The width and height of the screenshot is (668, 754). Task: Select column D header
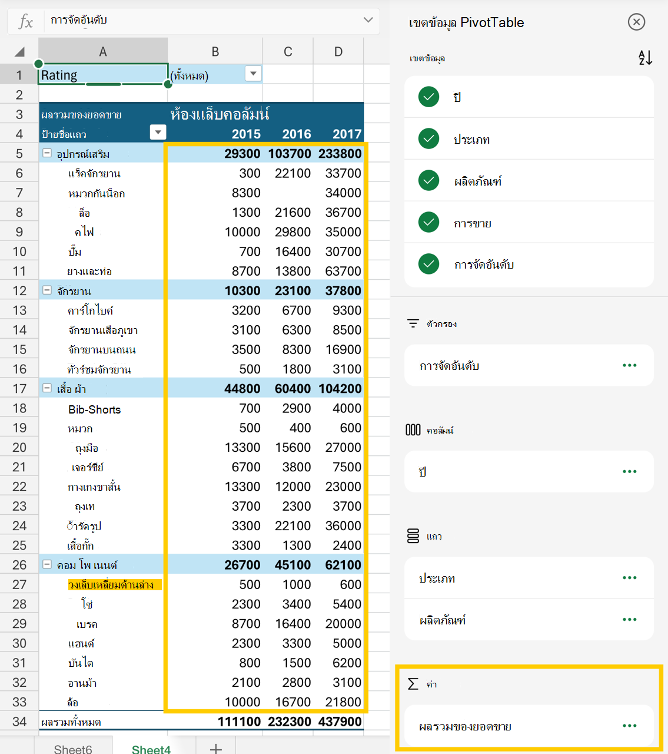[x=338, y=52]
